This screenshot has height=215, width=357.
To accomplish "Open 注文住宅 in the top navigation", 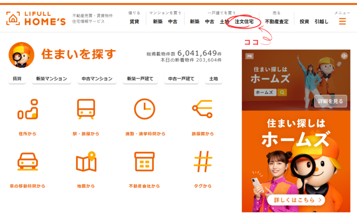I will pos(244,22).
